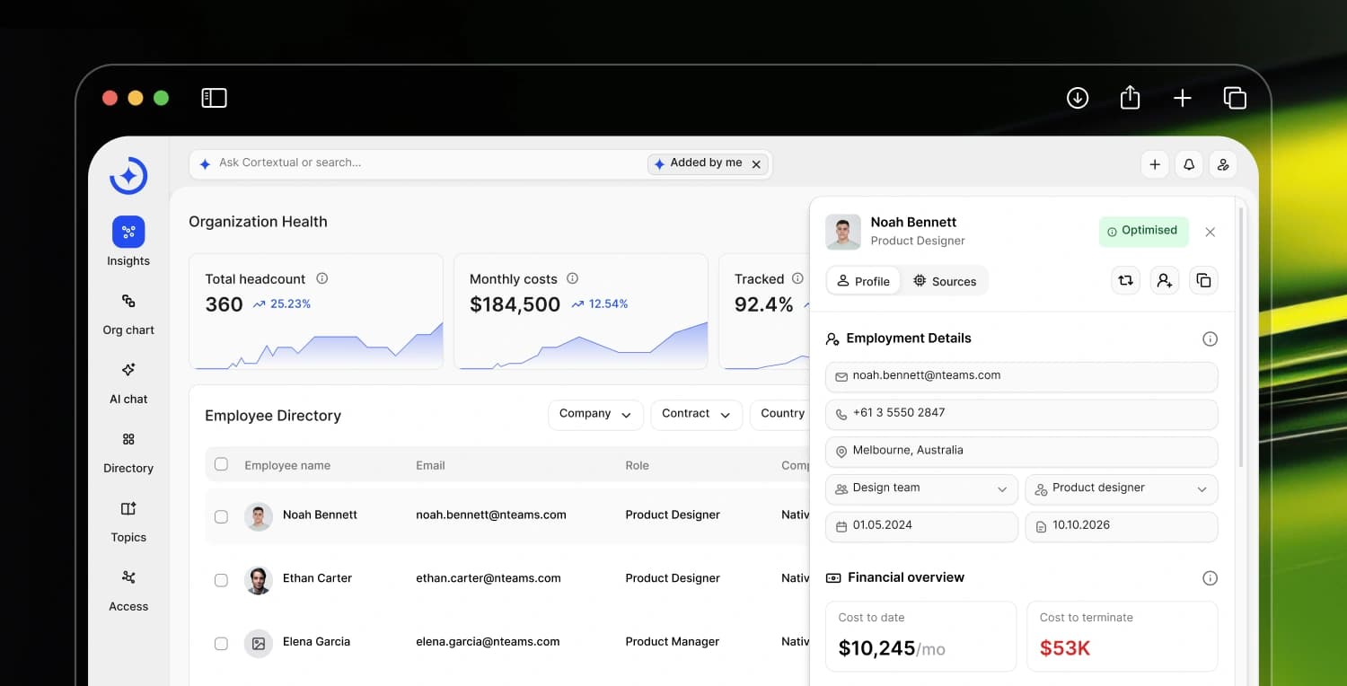Click the sync arrows icon in profile panel
This screenshot has width=1347, height=686.
[x=1125, y=280]
